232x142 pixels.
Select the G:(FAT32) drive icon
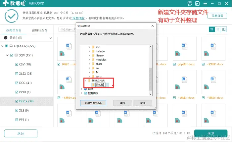[11, 46]
